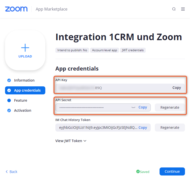Click the Feature step dot icon

click(9, 100)
